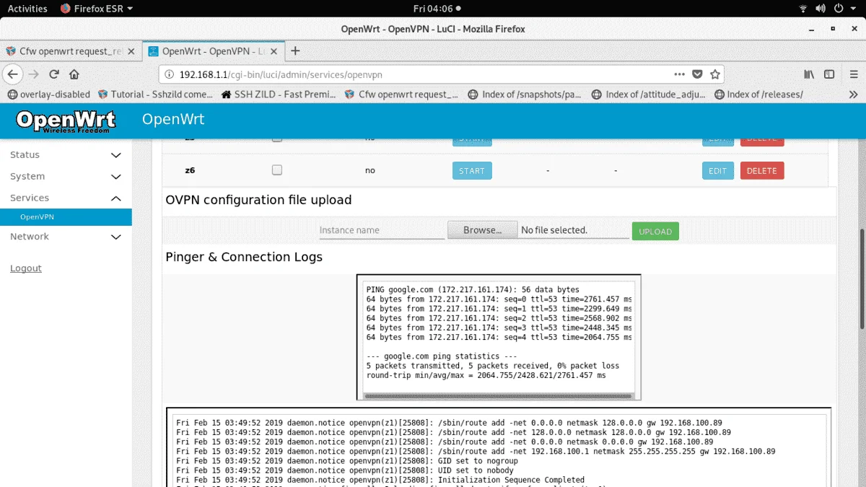Open page actions three-dot menu
Screen dimensions: 866x487
[x=680, y=74]
